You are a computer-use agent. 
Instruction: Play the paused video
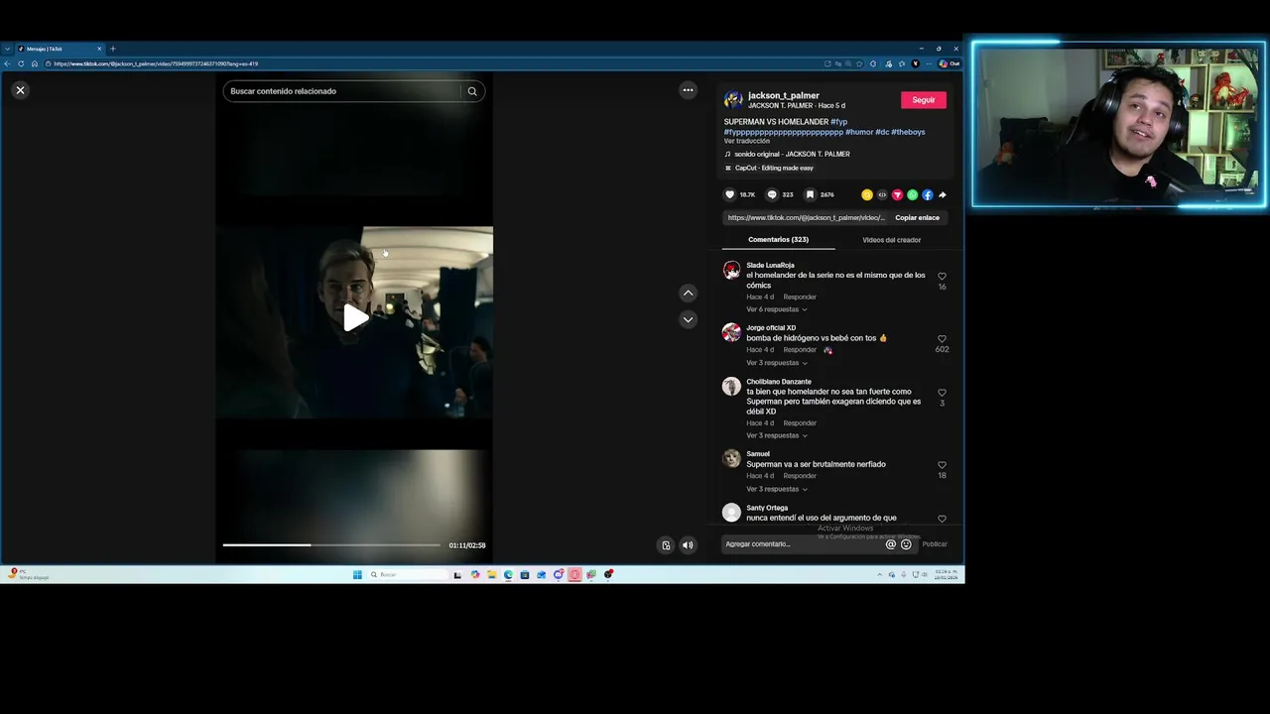(x=355, y=318)
